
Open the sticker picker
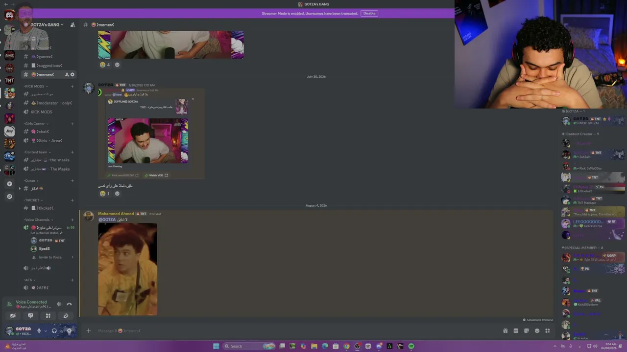point(527,331)
